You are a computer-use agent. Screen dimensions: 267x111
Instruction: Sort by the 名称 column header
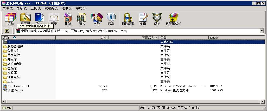(29, 38)
